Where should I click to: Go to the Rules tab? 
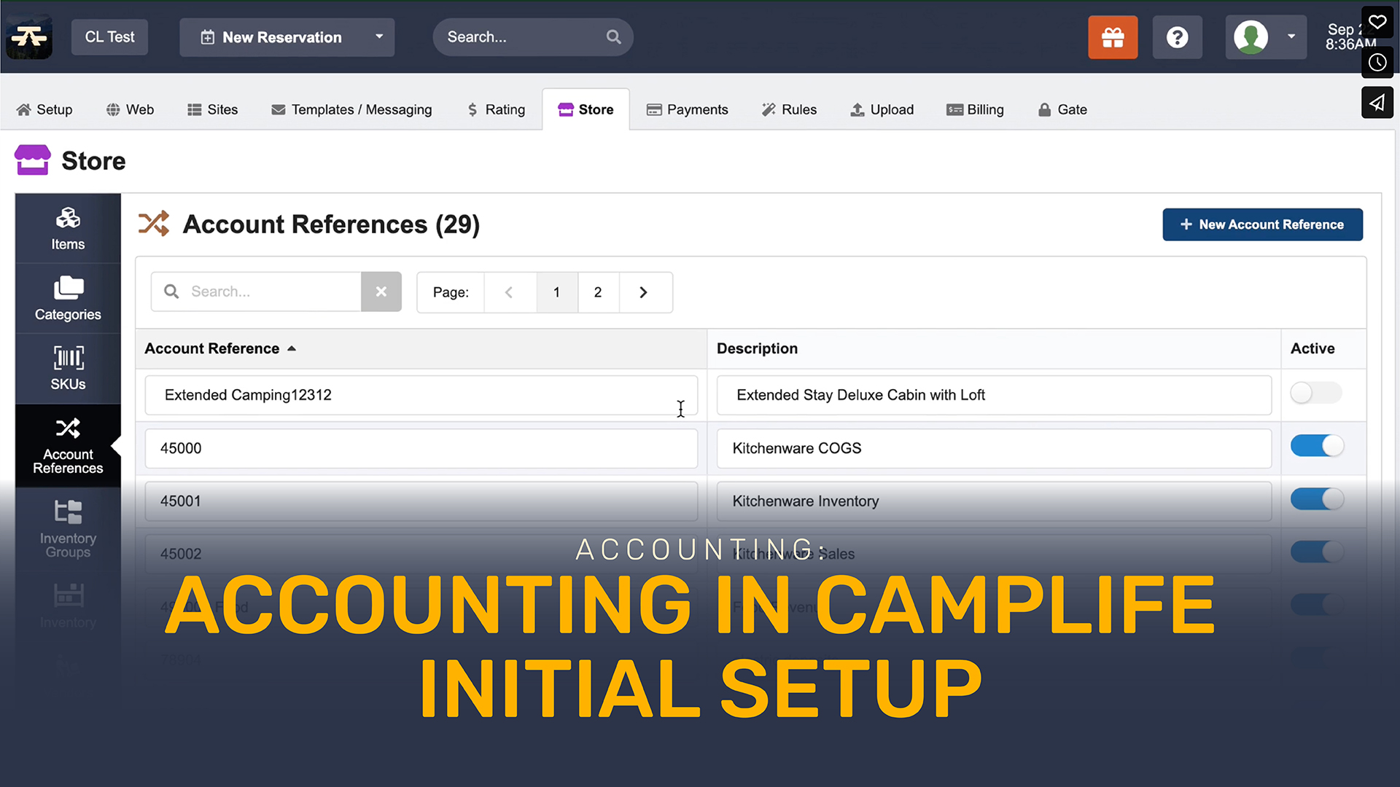[789, 109]
